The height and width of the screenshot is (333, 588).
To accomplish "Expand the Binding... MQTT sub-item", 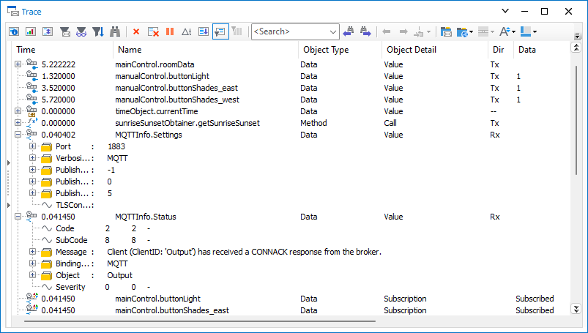I will tap(33, 263).
